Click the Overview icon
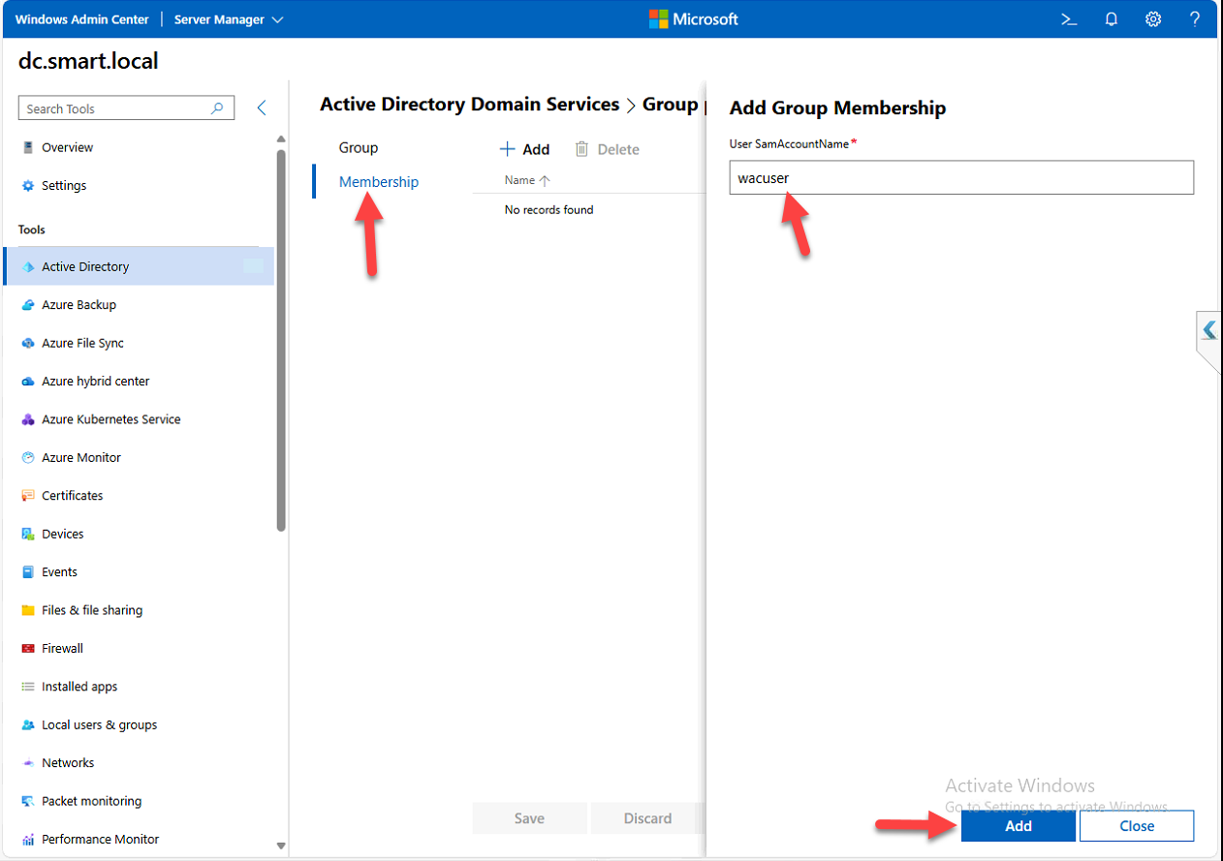Image resolution: width=1223 pixels, height=861 pixels. tap(27, 147)
